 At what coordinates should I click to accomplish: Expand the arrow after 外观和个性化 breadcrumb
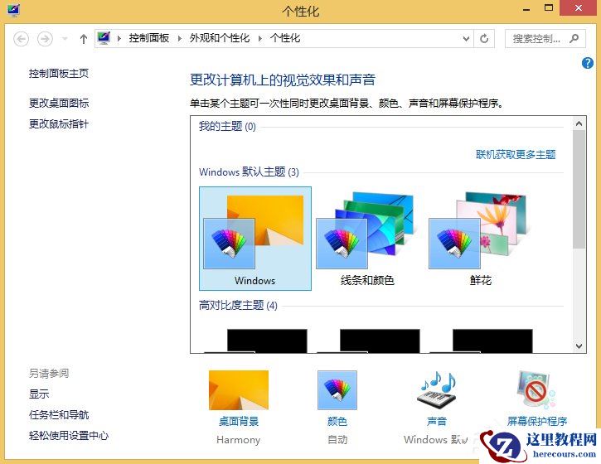point(260,38)
